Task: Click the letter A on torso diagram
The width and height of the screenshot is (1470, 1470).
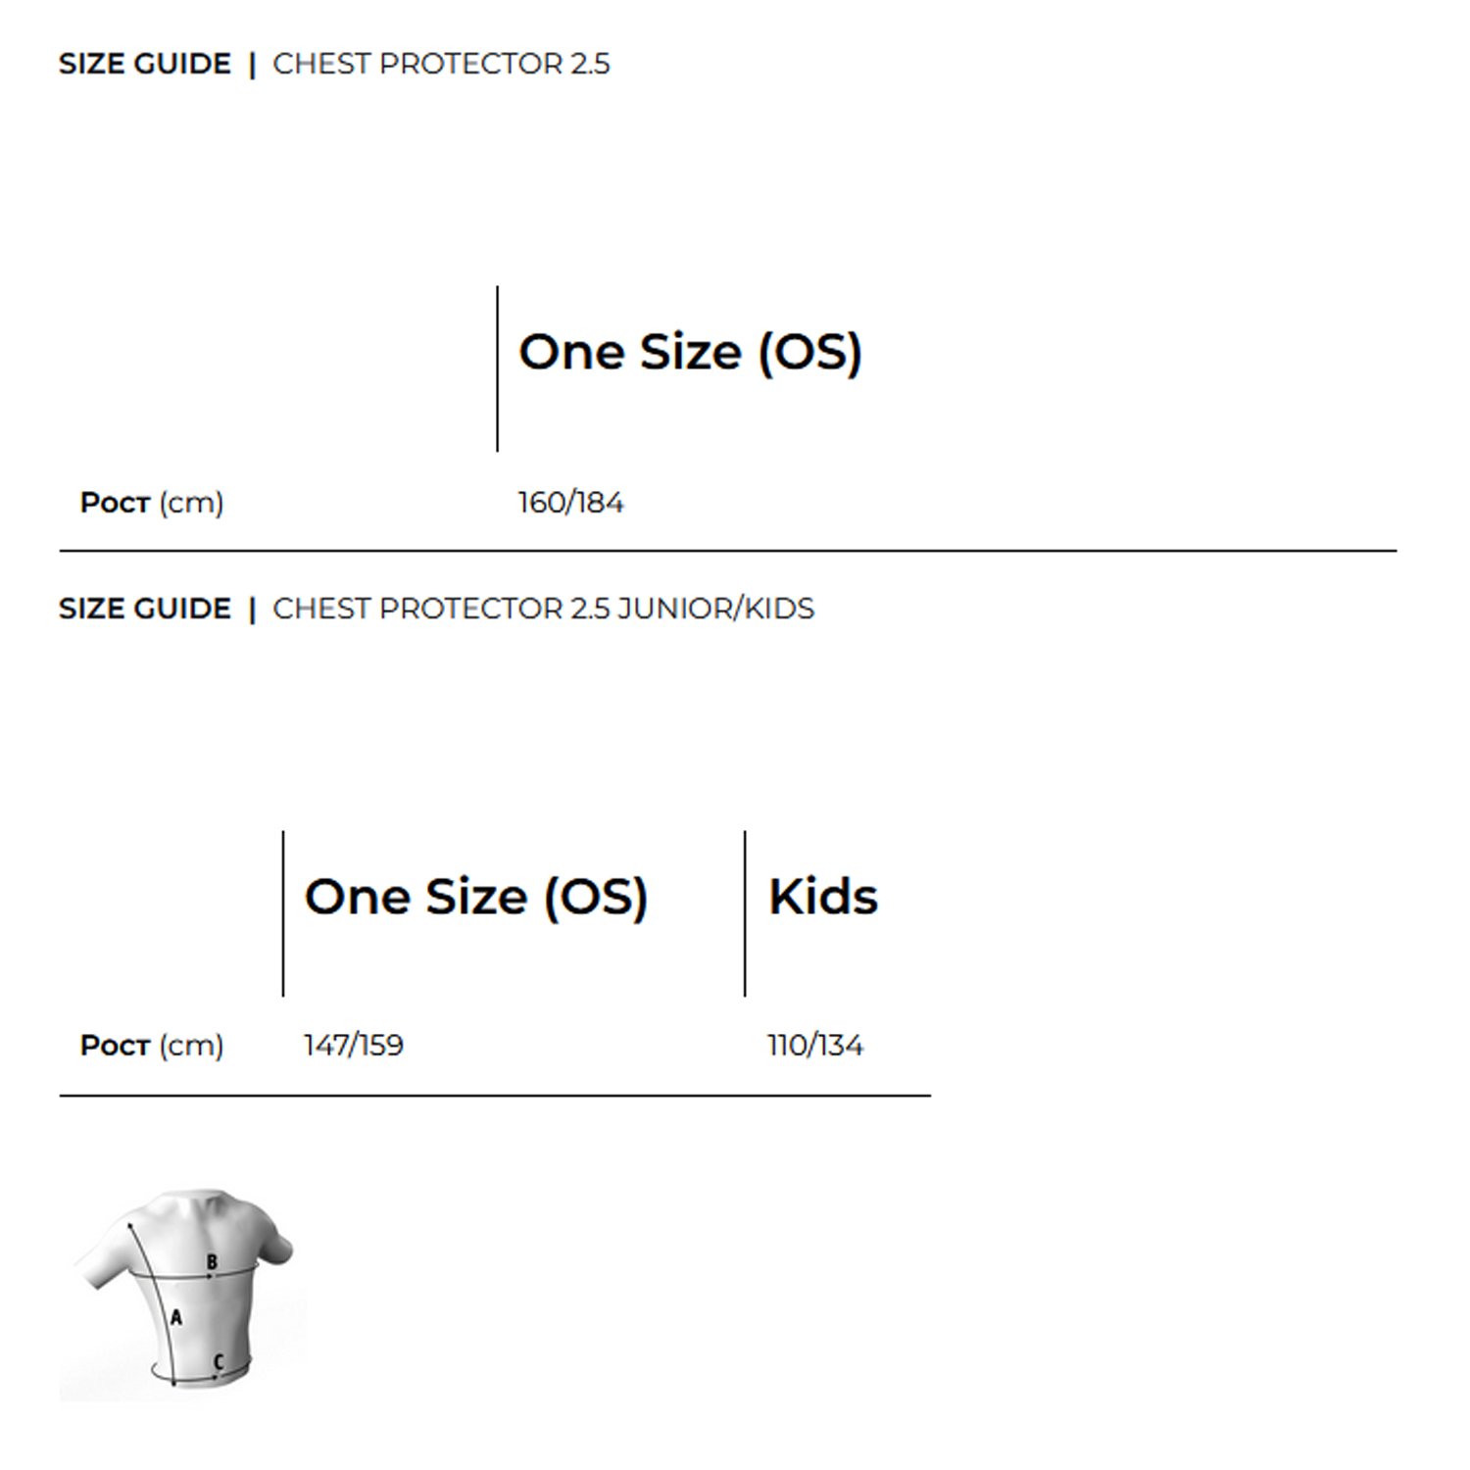Action: coord(176,1318)
